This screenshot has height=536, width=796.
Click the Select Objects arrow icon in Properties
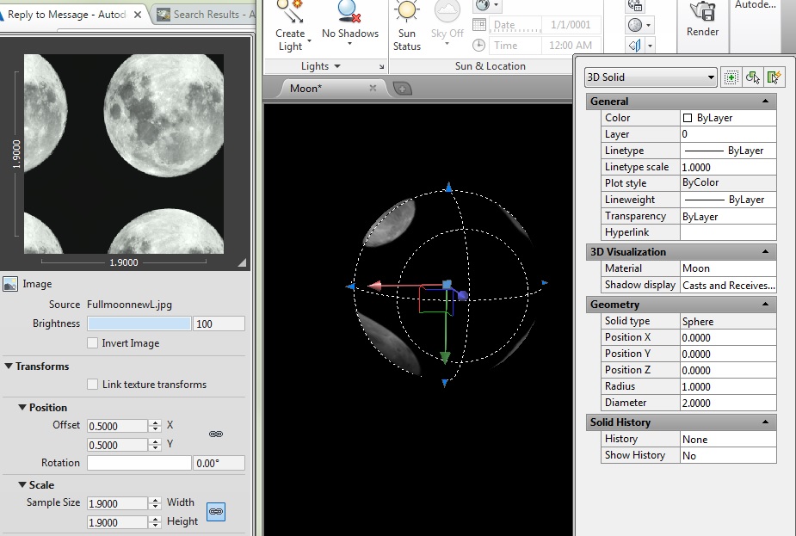click(x=750, y=77)
